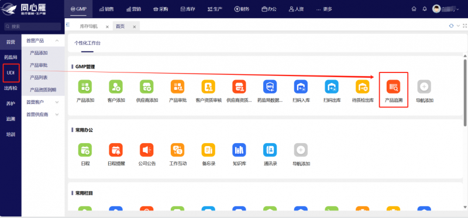Select 培训 in the left sidebar
This screenshot has width=468, height=218.
point(11,134)
